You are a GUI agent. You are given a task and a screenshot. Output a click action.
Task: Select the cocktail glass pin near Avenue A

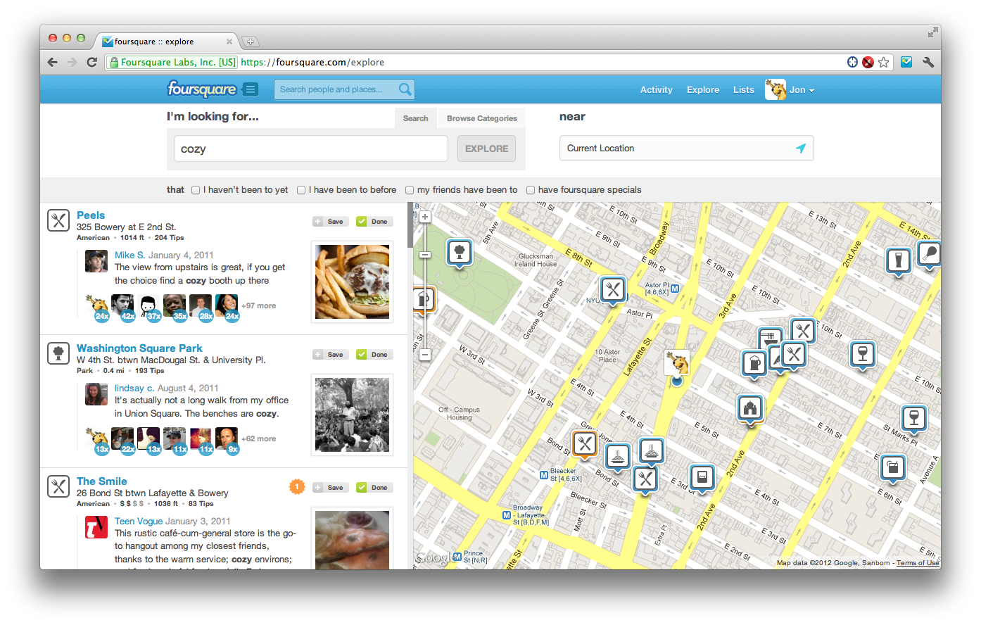point(893,468)
